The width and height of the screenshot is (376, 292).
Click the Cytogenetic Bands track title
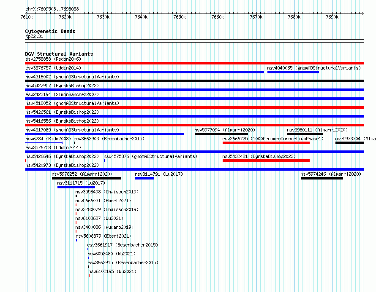click(x=50, y=31)
